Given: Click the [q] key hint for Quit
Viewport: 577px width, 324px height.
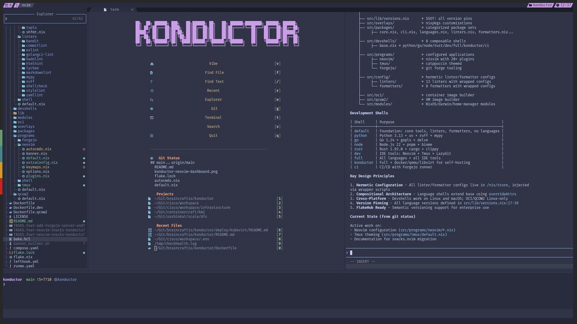Looking at the screenshot, I should coord(277,135).
